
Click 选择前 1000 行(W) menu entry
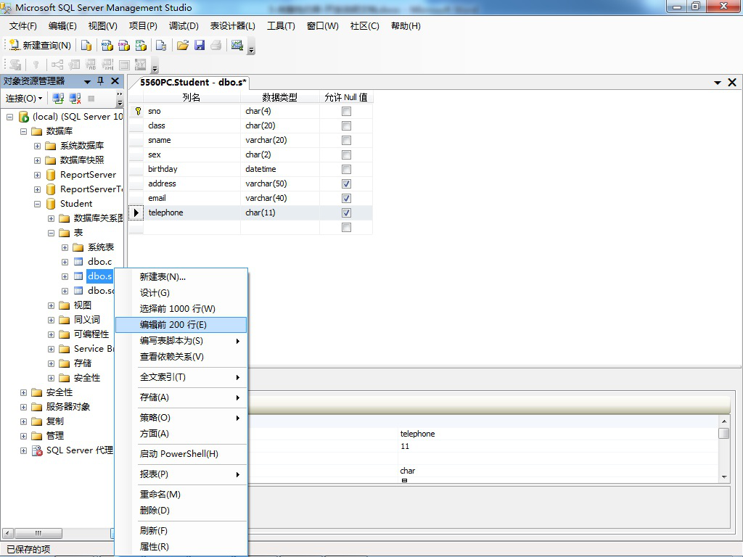point(181,308)
